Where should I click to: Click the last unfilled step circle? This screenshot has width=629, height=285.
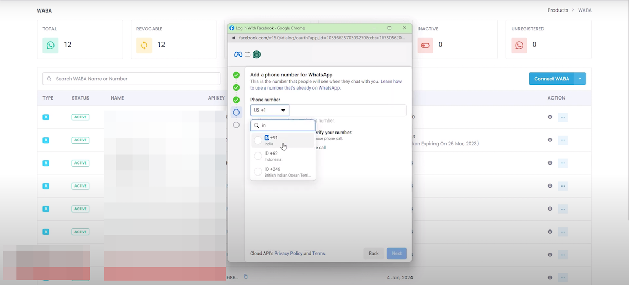click(x=236, y=125)
